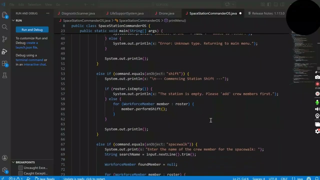The height and width of the screenshot is (180, 320).
Task: Open the Explorer view in the activity bar
Action: pyautogui.click(x=4, y=15)
